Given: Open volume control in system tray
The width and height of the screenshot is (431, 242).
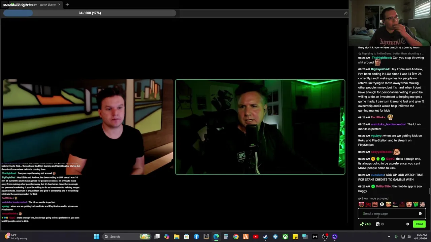Looking at the screenshot, I should pos(409,237).
